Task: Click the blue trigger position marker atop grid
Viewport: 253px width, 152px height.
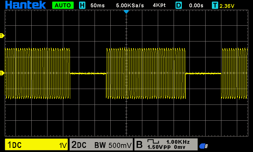Action: [x=126, y=12]
